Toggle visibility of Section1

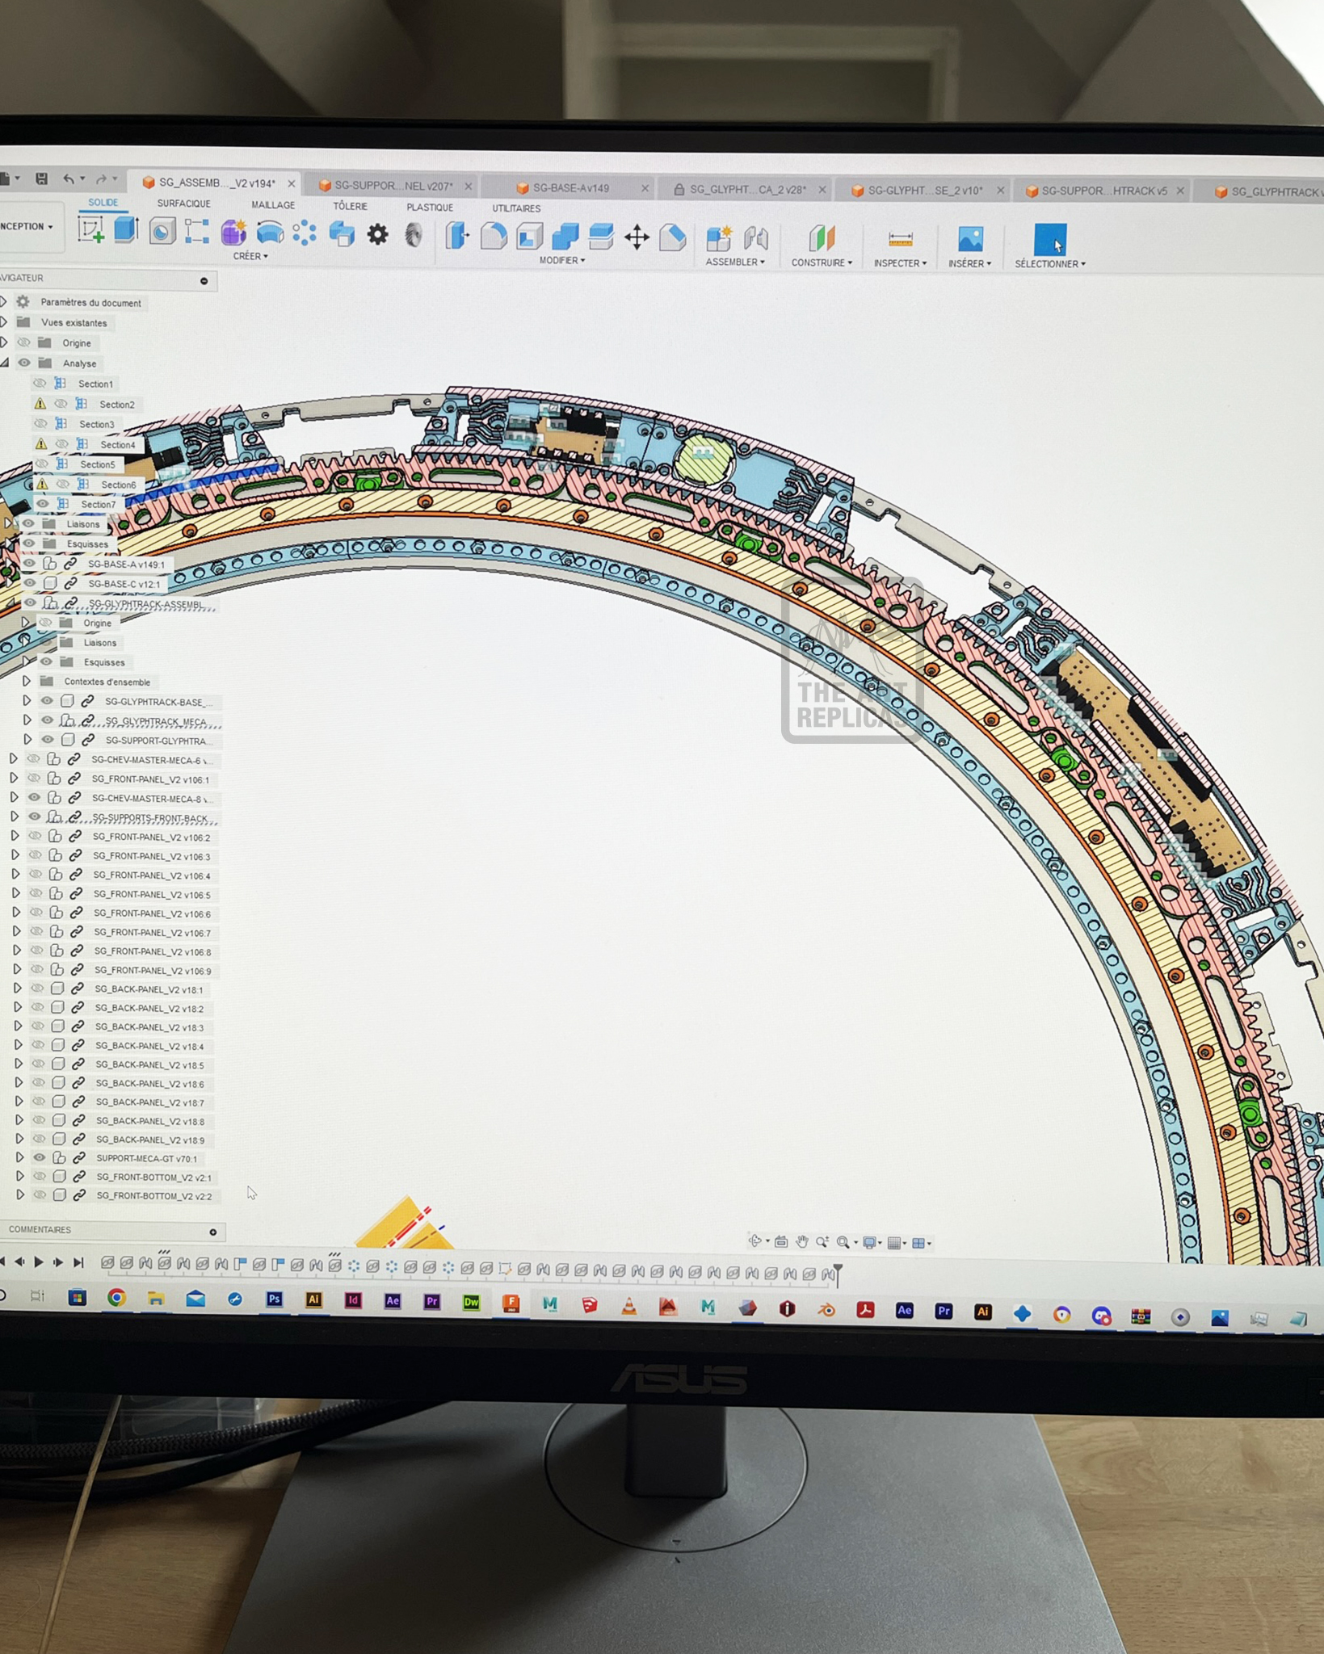[39, 383]
